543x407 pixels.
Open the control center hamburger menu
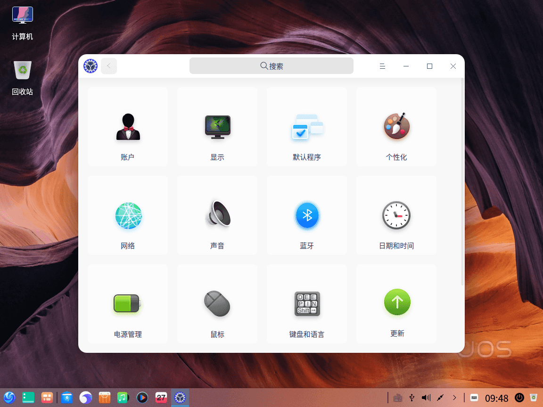382,66
